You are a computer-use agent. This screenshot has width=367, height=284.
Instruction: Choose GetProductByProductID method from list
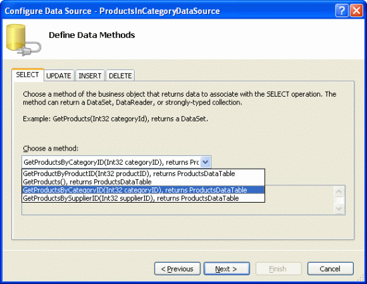(143, 173)
